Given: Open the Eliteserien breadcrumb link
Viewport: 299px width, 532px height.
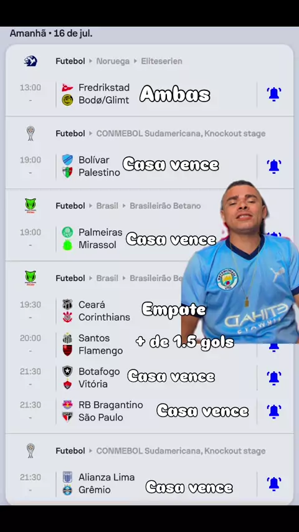Looking at the screenshot, I should coord(161,61).
